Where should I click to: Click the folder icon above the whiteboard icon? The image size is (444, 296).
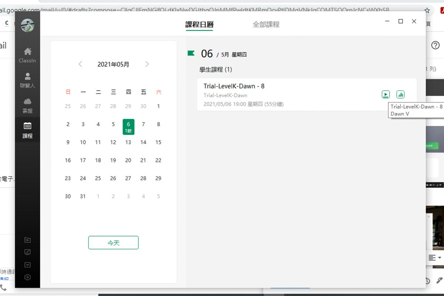pos(27,239)
